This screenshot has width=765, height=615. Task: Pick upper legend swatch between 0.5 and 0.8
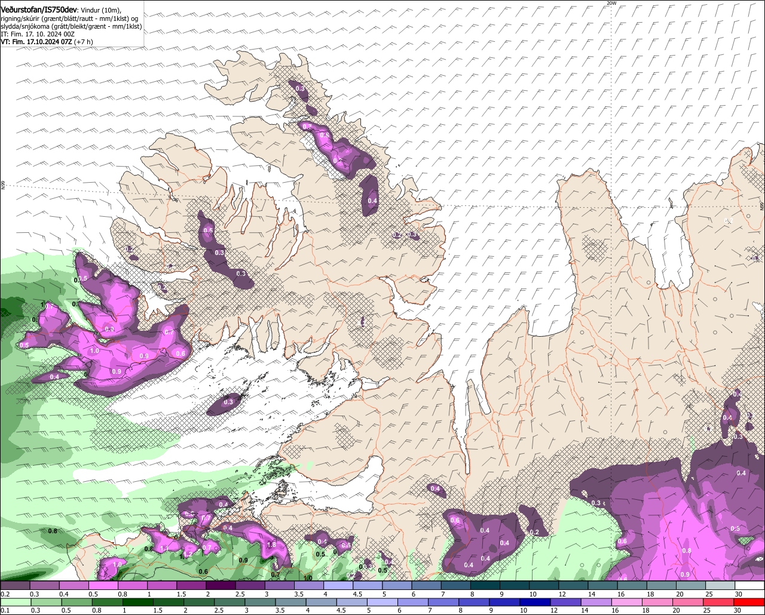(x=103, y=586)
